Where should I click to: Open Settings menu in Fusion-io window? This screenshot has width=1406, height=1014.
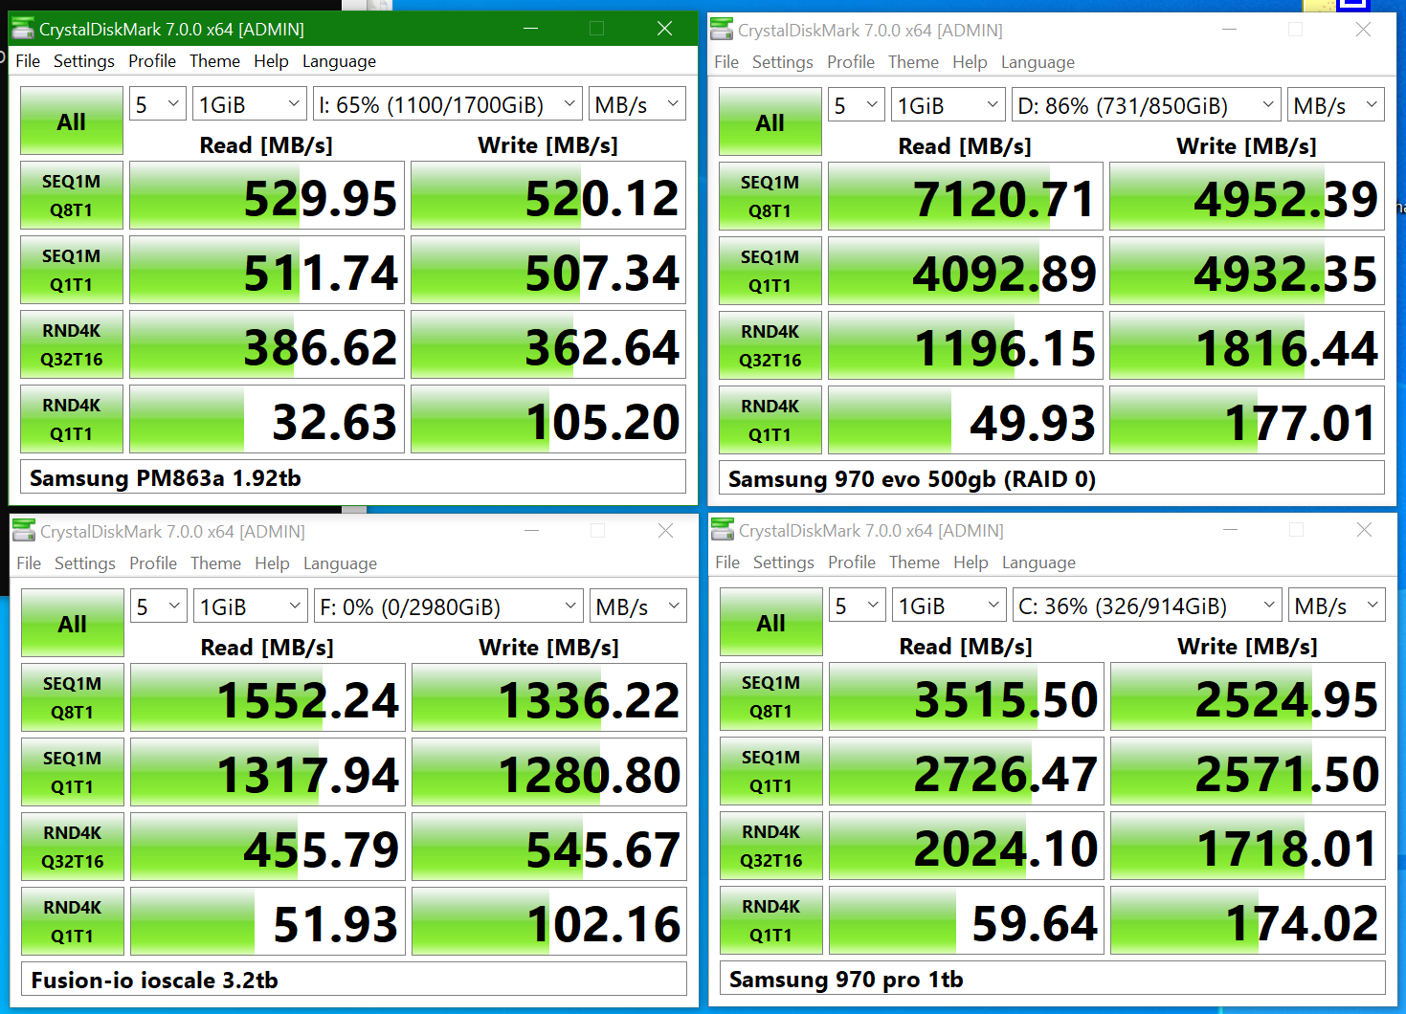tap(85, 563)
